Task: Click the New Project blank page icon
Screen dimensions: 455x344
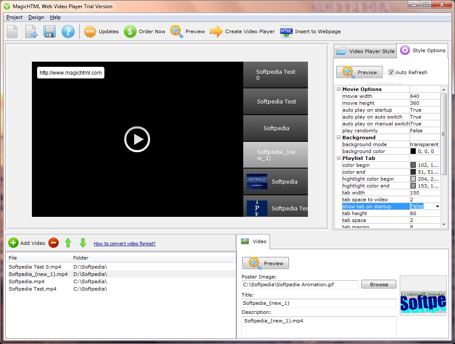Action: [12, 31]
